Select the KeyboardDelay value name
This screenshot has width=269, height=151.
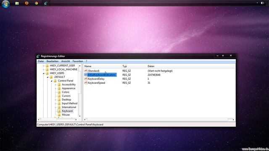click(x=96, y=79)
